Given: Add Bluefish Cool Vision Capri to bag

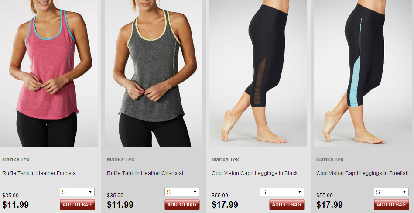Looking at the screenshot, I should [391, 205].
